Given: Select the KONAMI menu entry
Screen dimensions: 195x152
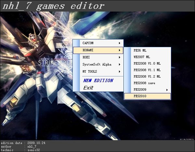Looking at the screenshot, I should pyautogui.click(x=98, y=50).
